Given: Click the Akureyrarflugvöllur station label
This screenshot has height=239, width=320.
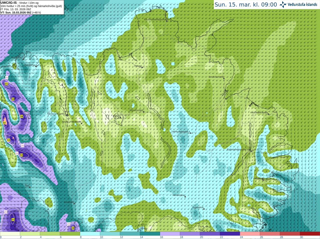Looking at the screenshot, I should click(56, 114).
